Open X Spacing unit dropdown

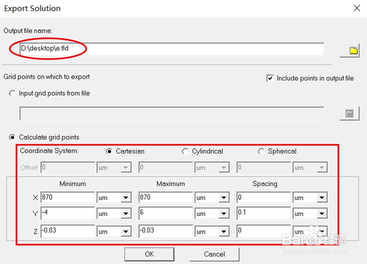[x=322, y=198]
